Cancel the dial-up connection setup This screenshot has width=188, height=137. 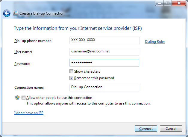(171, 129)
